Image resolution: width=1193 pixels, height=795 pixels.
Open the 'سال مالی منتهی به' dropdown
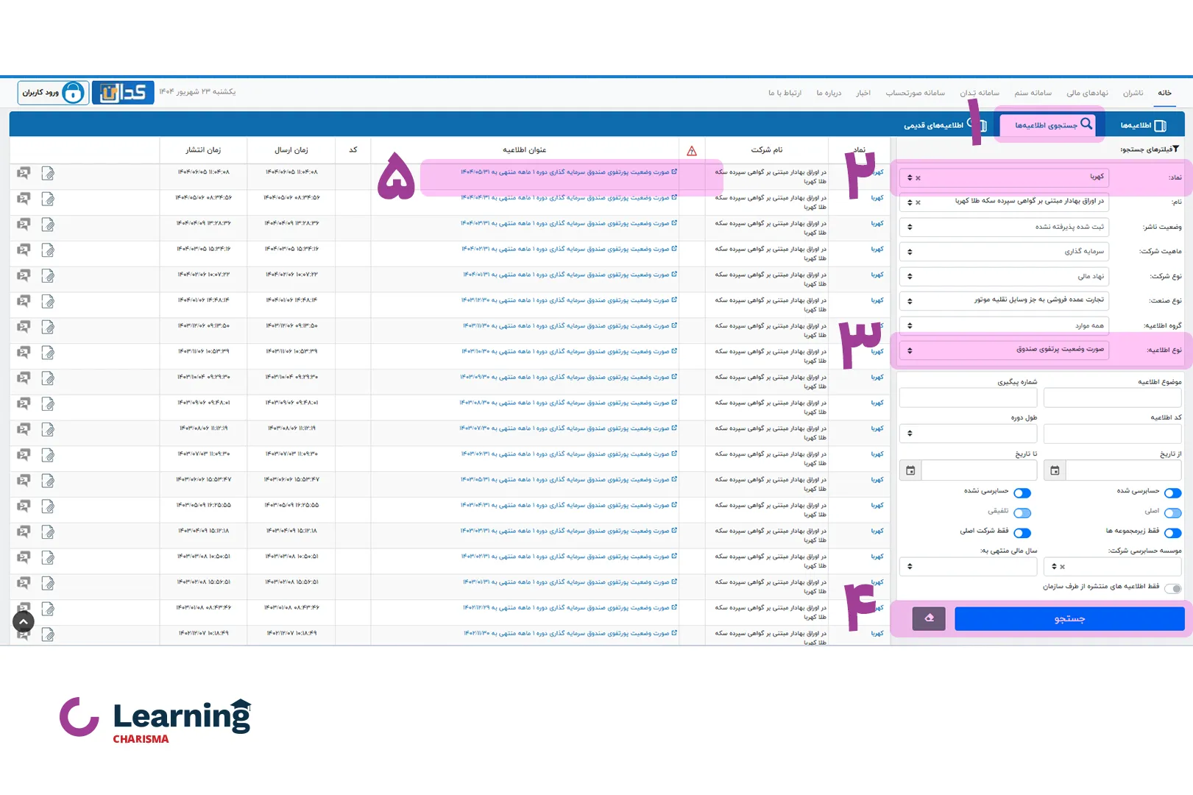[968, 567]
